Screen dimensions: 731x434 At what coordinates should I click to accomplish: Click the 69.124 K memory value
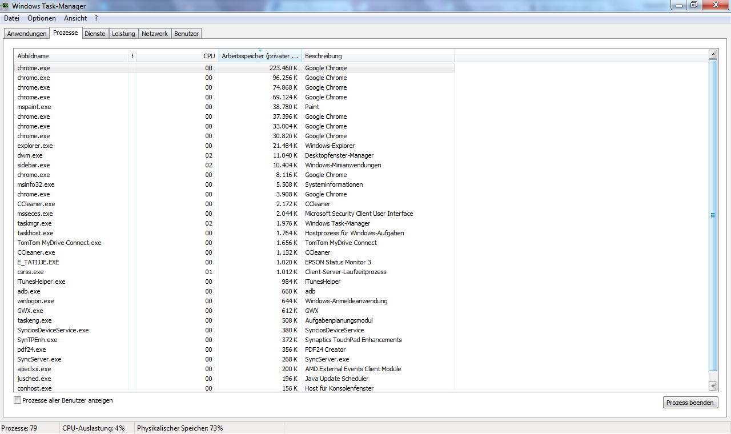pyautogui.click(x=285, y=97)
